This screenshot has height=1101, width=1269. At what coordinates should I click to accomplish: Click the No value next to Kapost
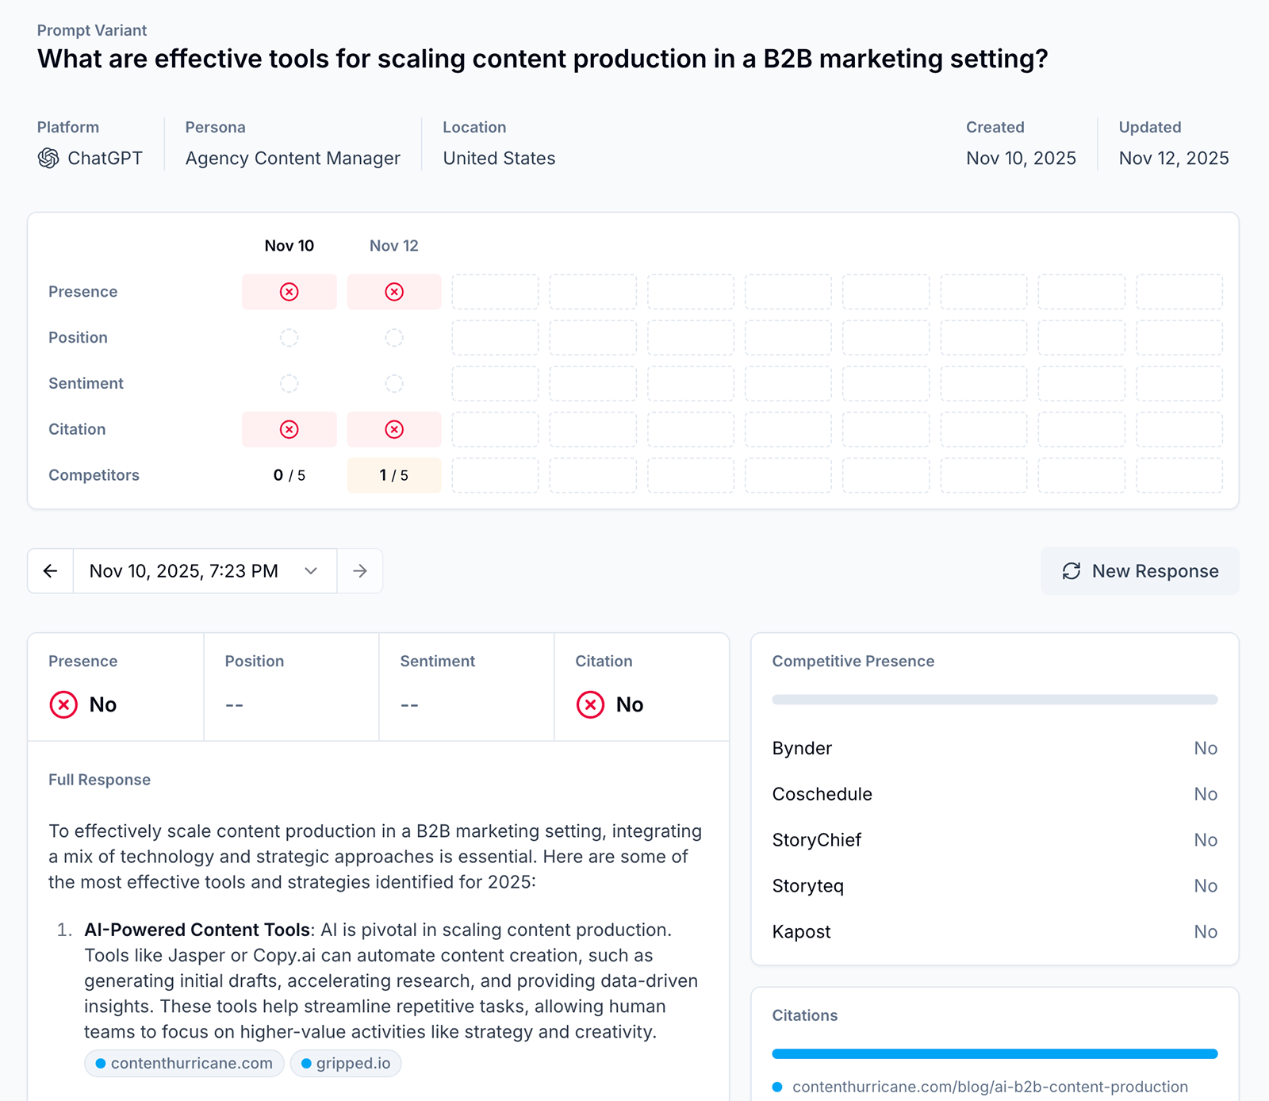pyautogui.click(x=1206, y=932)
